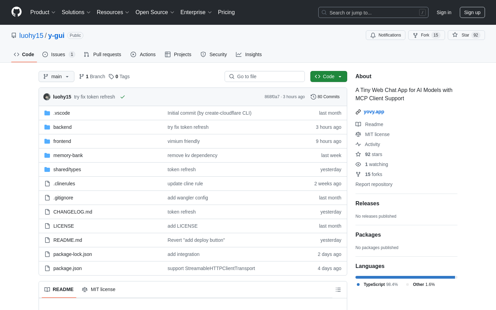The width and height of the screenshot is (496, 310).
Task: Switch to the Issues tab
Action: pyautogui.click(x=59, y=54)
